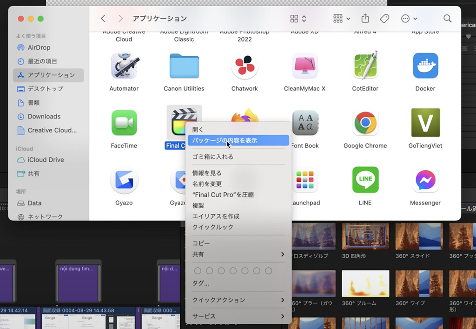This screenshot has height=329, width=476.
Task: Open Font Book
Action: (x=304, y=122)
